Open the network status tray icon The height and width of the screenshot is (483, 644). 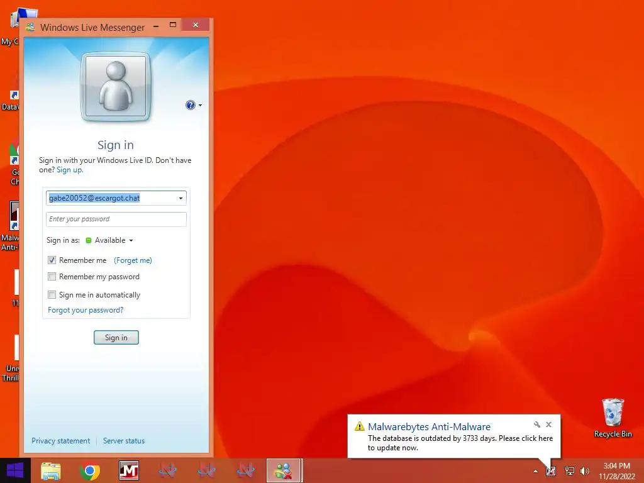click(570, 471)
